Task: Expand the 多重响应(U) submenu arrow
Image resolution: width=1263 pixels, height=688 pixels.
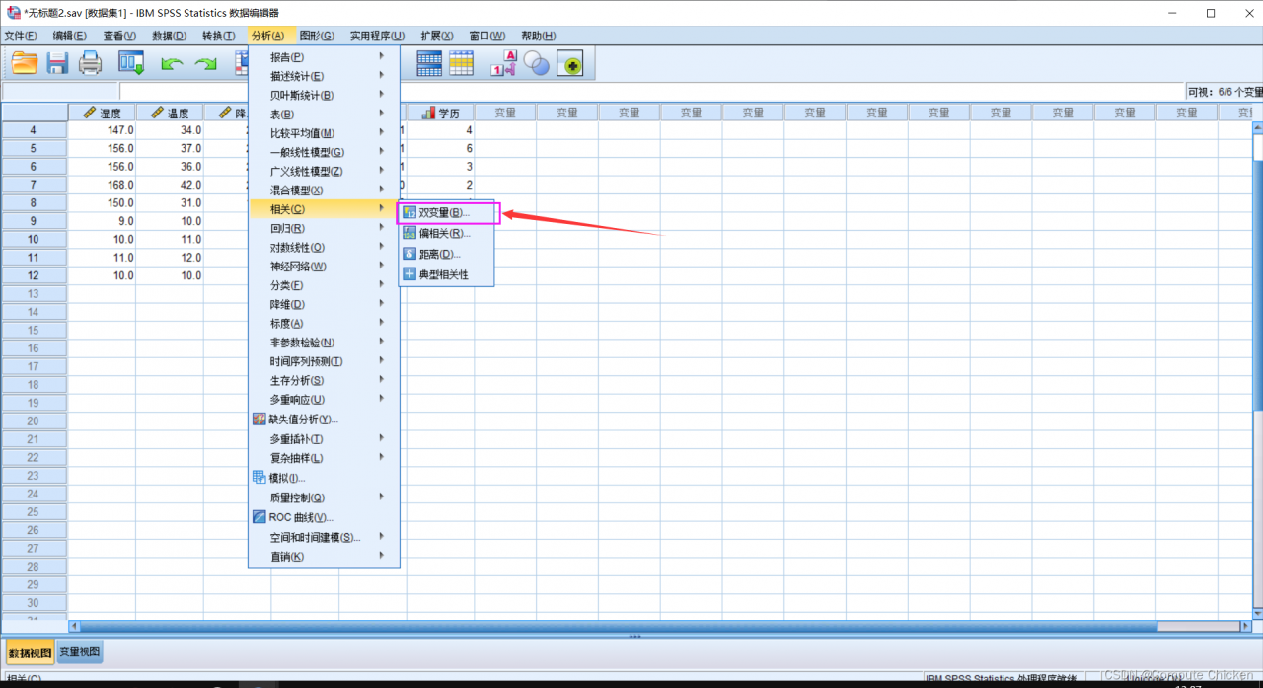Action: tap(382, 399)
